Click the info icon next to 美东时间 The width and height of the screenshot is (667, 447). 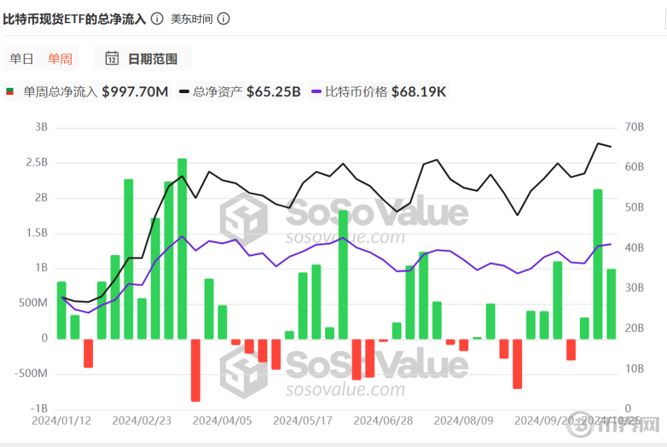pyautogui.click(x=223, y=19)
